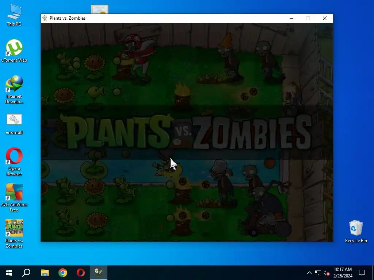
Task: Click the Plants vs. Zombies title logo
Action: tap(186, 132)
